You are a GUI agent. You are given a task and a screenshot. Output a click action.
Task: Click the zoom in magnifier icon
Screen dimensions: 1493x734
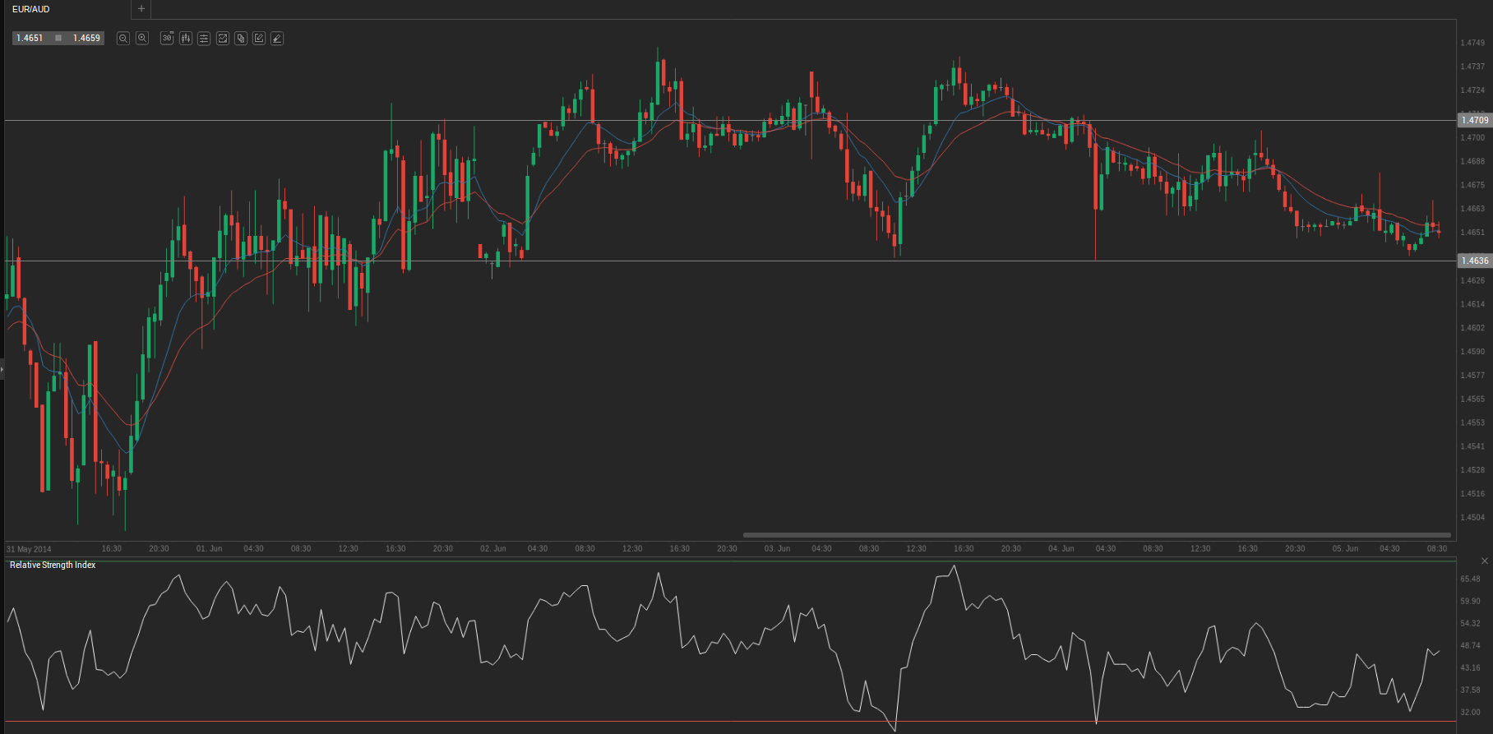[142, 39]
